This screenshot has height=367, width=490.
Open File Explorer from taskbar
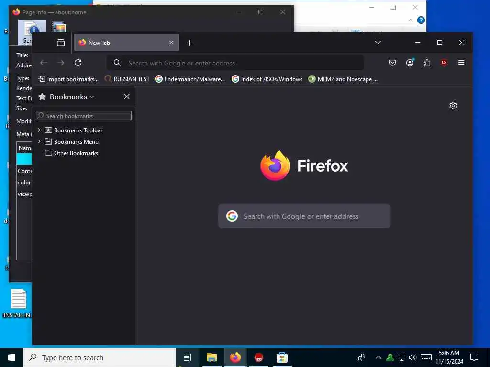click(212, 357)
